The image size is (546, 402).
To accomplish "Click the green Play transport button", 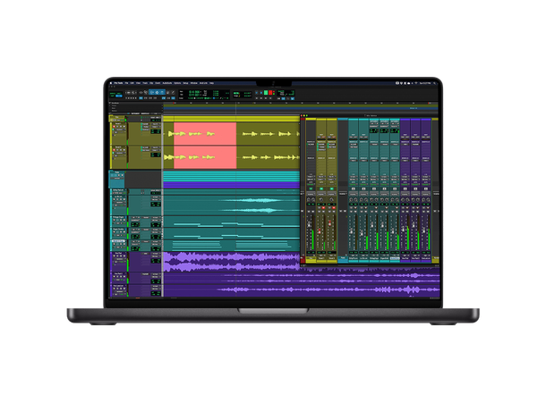I will (266, 92).
